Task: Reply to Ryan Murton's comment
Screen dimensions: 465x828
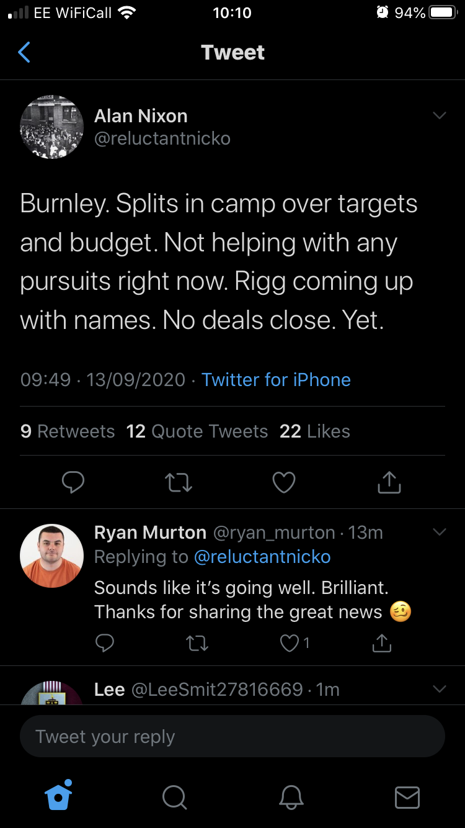Action: (x=105, y=644)
